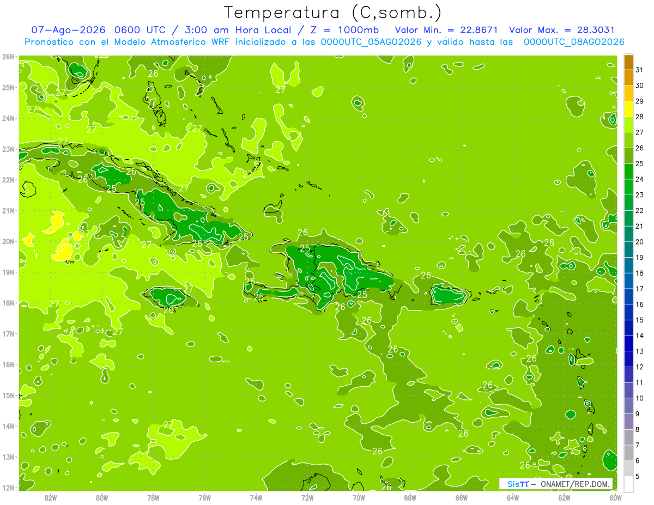Pick the orange legend swatch between 29 and 30
Screen dimensions: 654x505
629,93
